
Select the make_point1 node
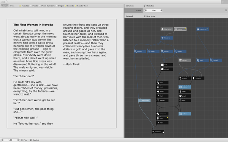[x=144, y=100]
